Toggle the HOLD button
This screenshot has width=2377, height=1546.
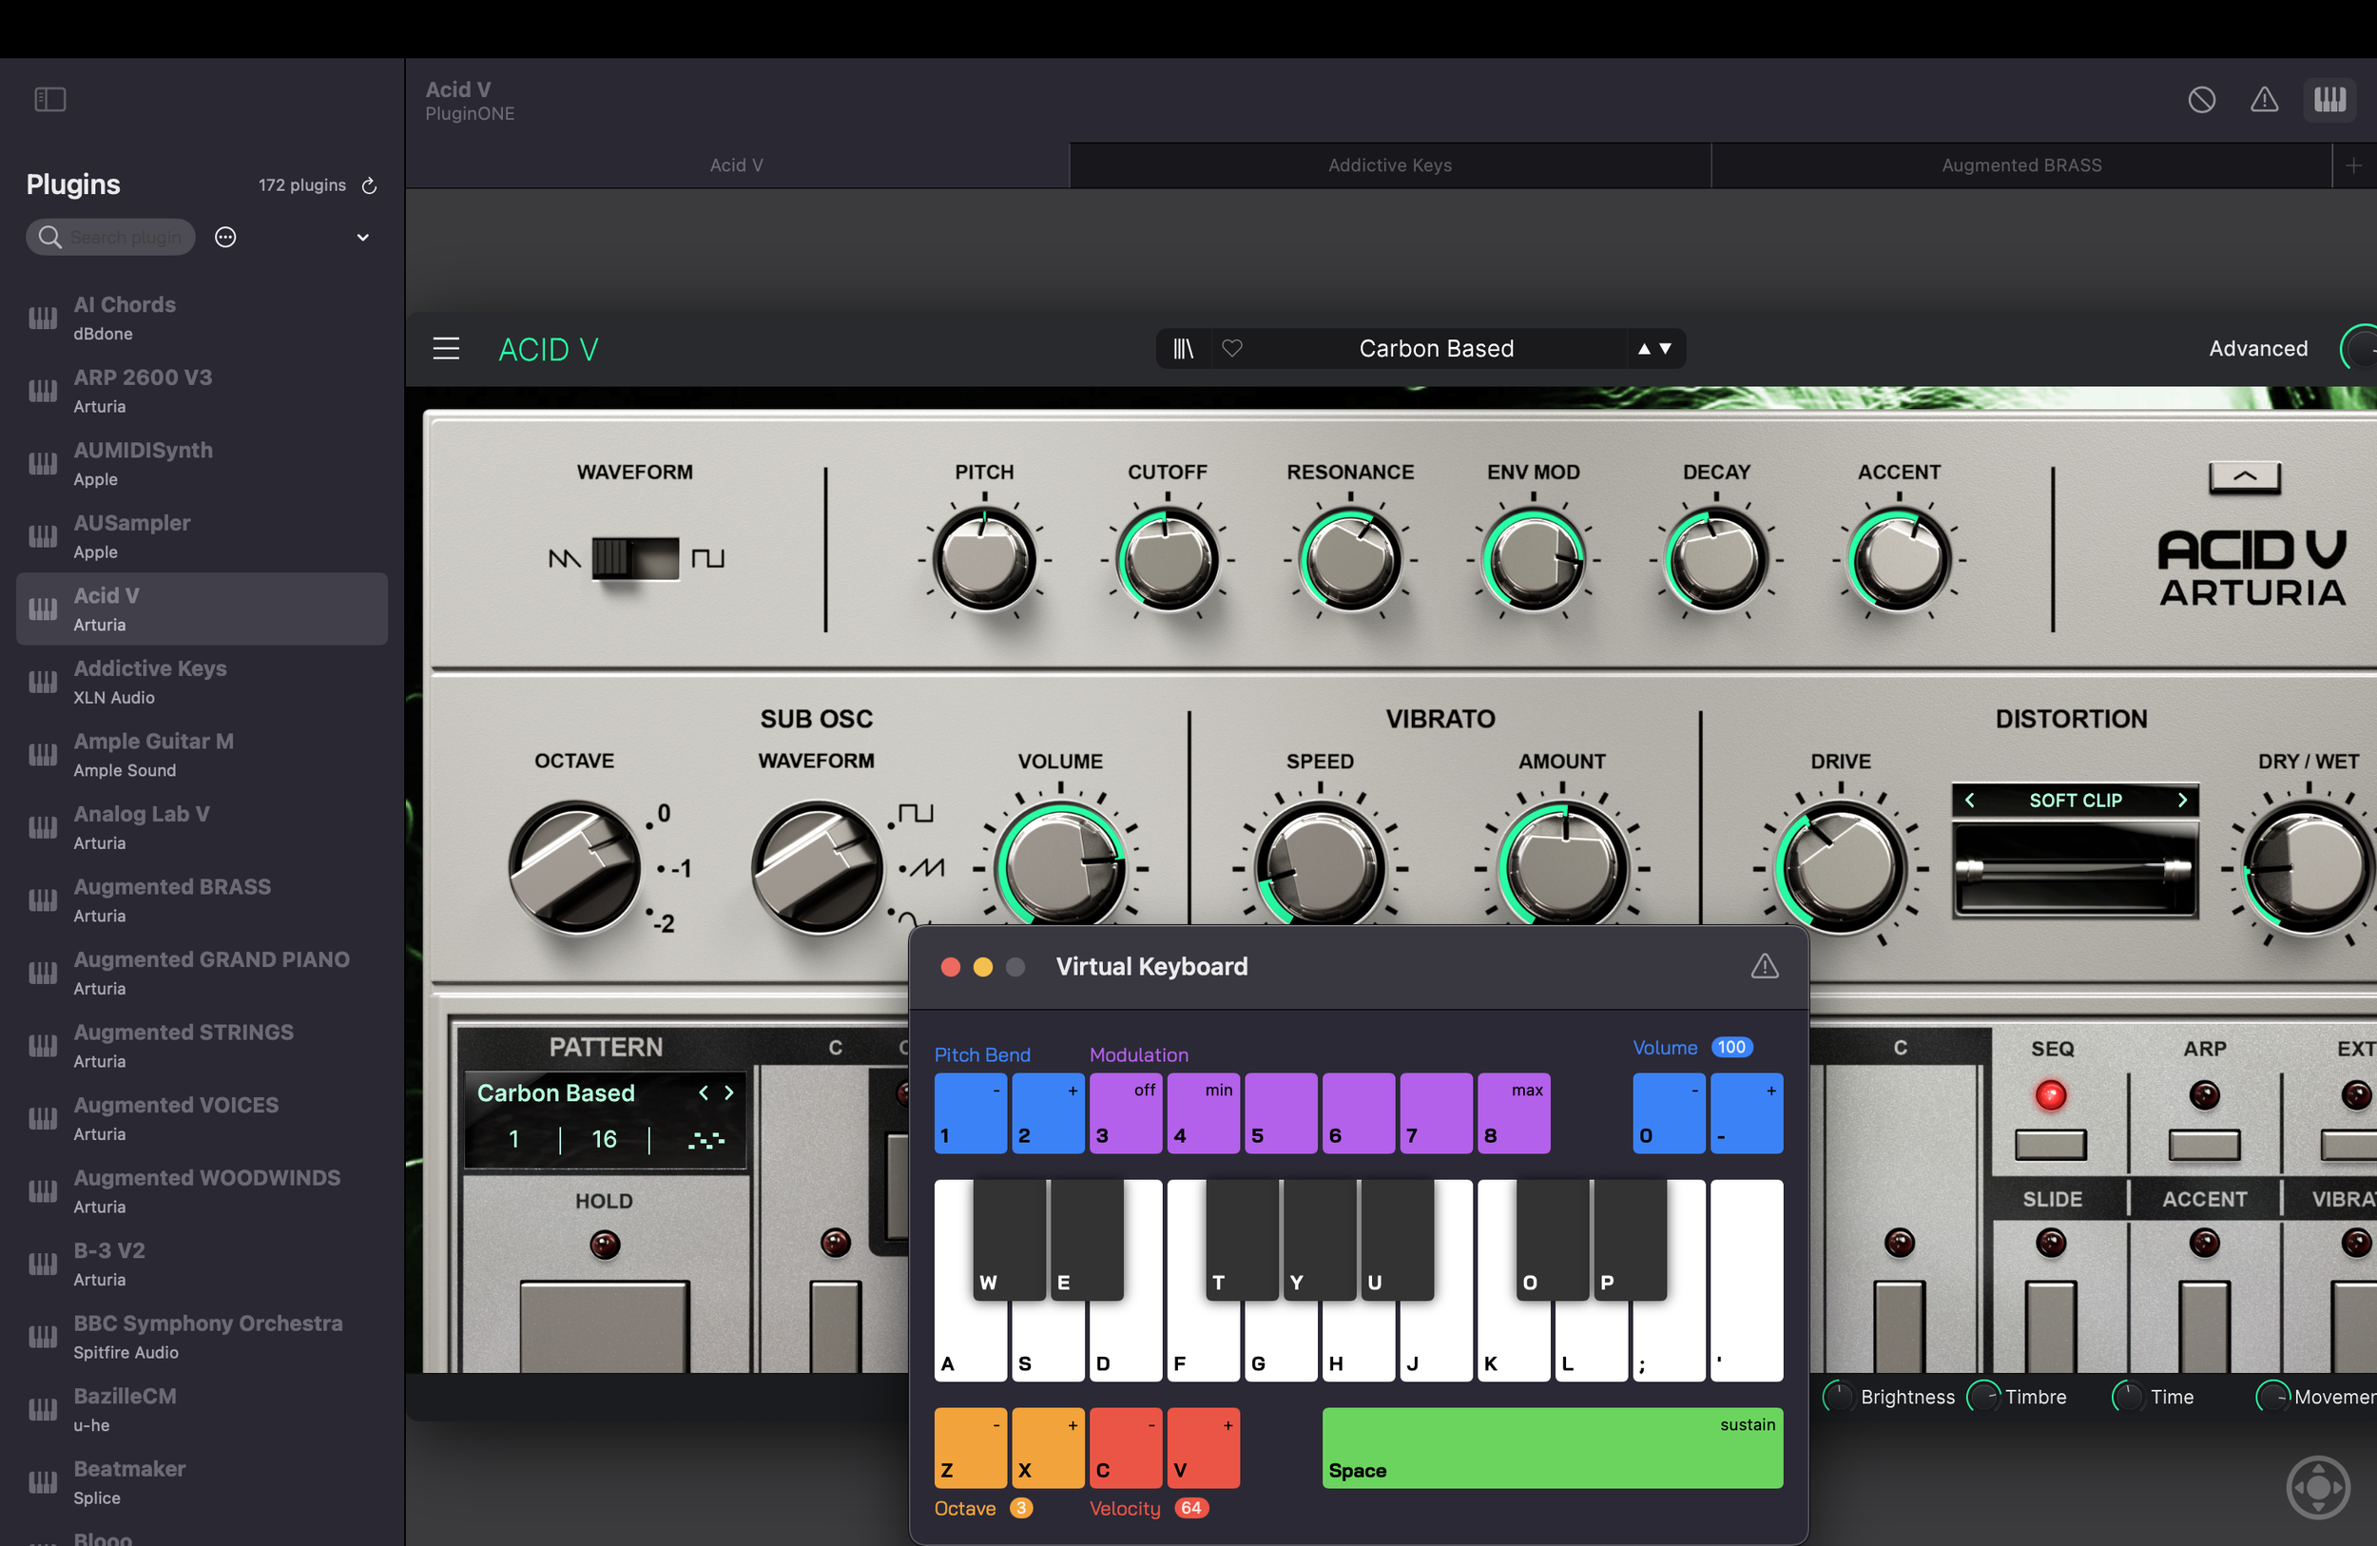(605, 1325)
